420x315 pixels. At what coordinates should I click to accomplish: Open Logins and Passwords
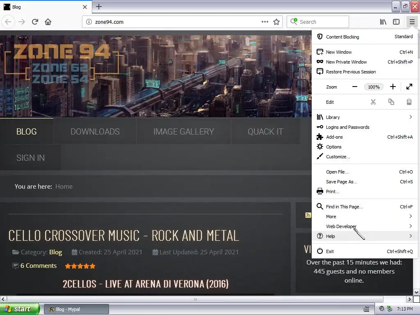coord(365,127)
